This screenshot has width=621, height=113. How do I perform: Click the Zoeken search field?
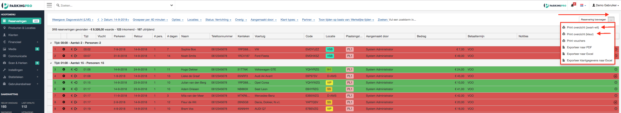tap(112, 5)
